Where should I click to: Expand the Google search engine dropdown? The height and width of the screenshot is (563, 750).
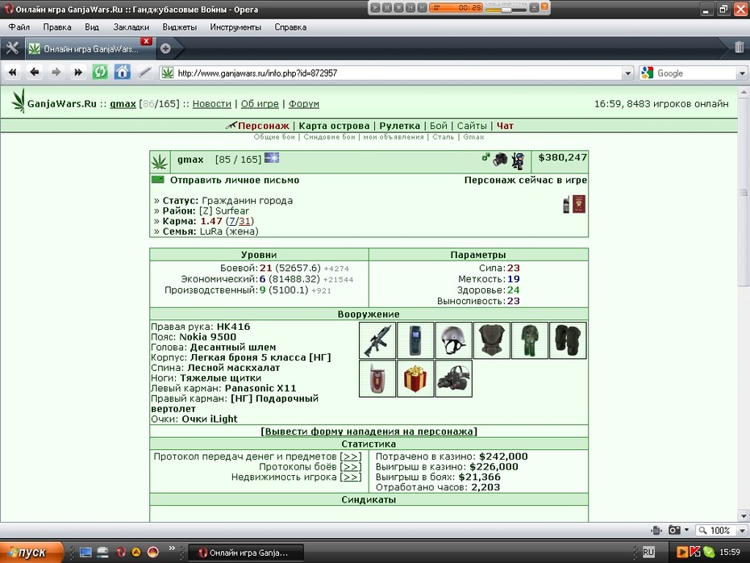pos(742,73)
